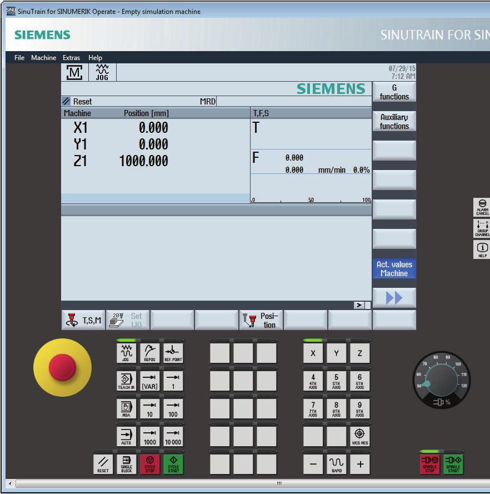Viewport: 490px width, 494px height.
Task: Toggle Act. values Machine softkey
Action: 394,269
